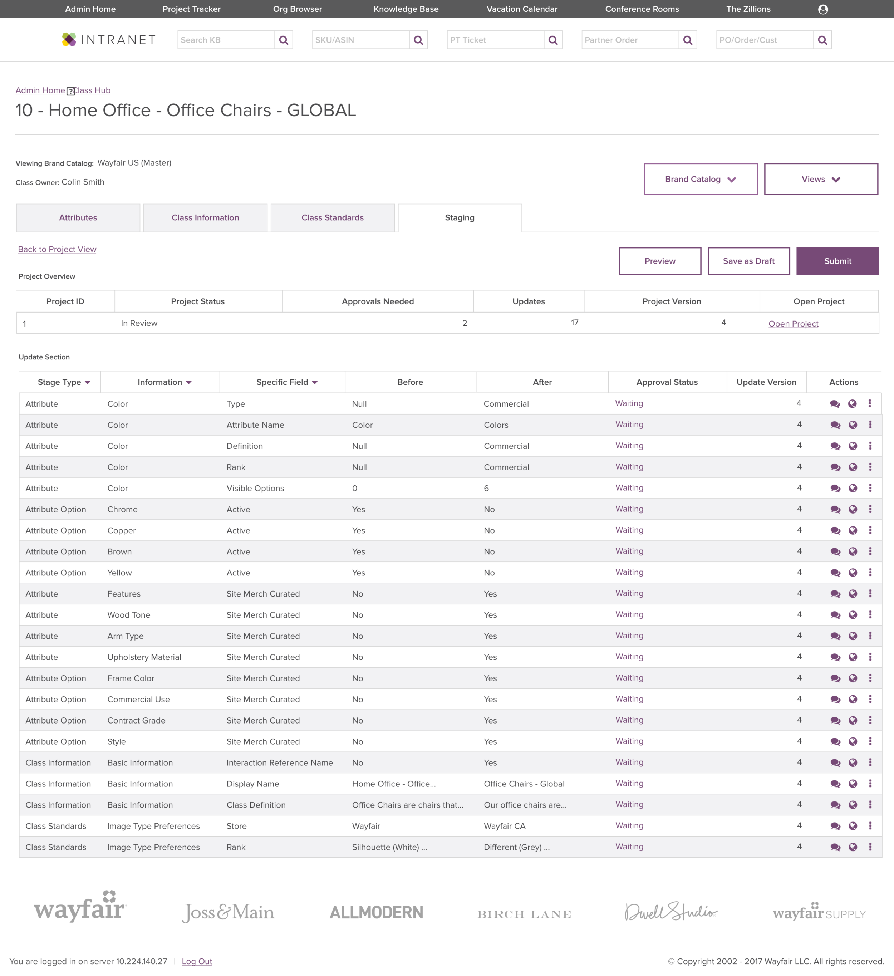Open the Stage Type column filter
The width and height of the screenshot is (894, 976).
(88, 382)
